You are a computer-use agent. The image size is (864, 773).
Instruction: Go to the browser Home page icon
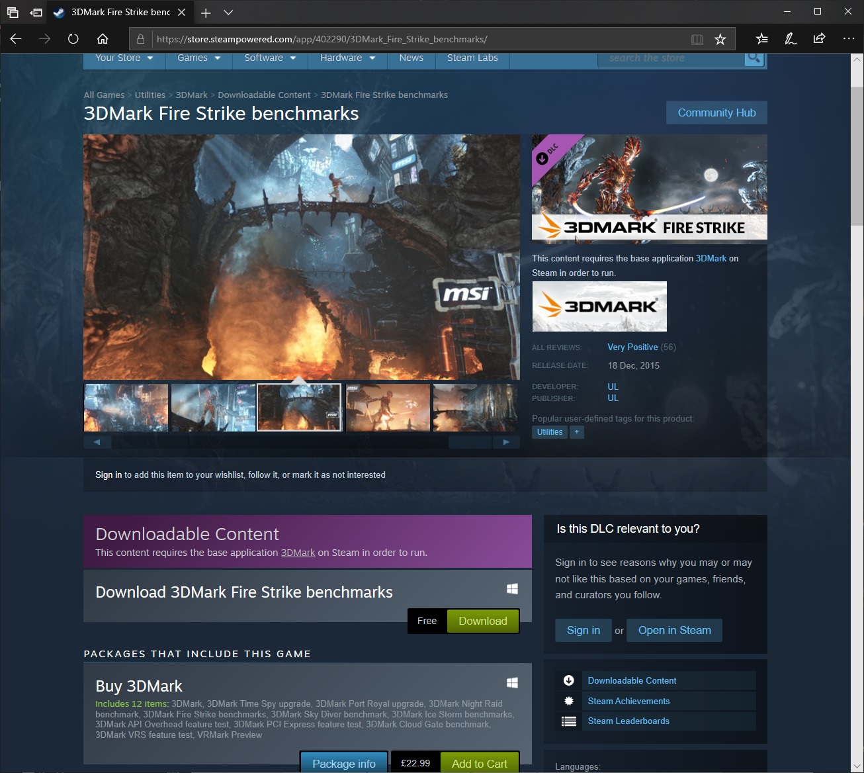pos(102,39)
